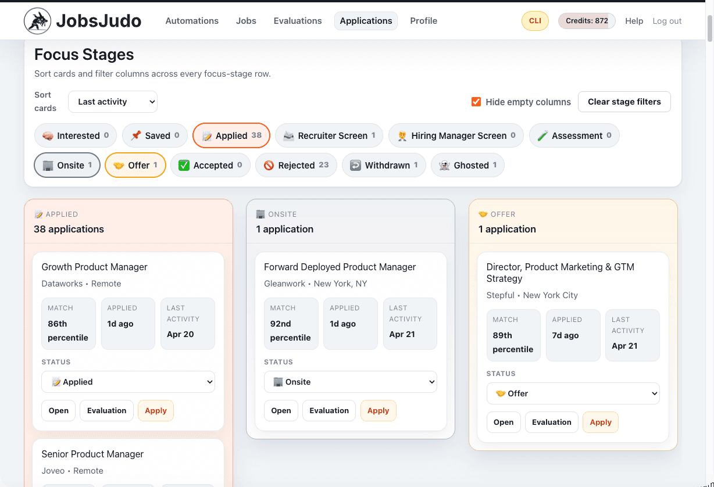714x487 pixels.
Task: Click the Joveo • Remote subtitle
Action: [72, 471]
